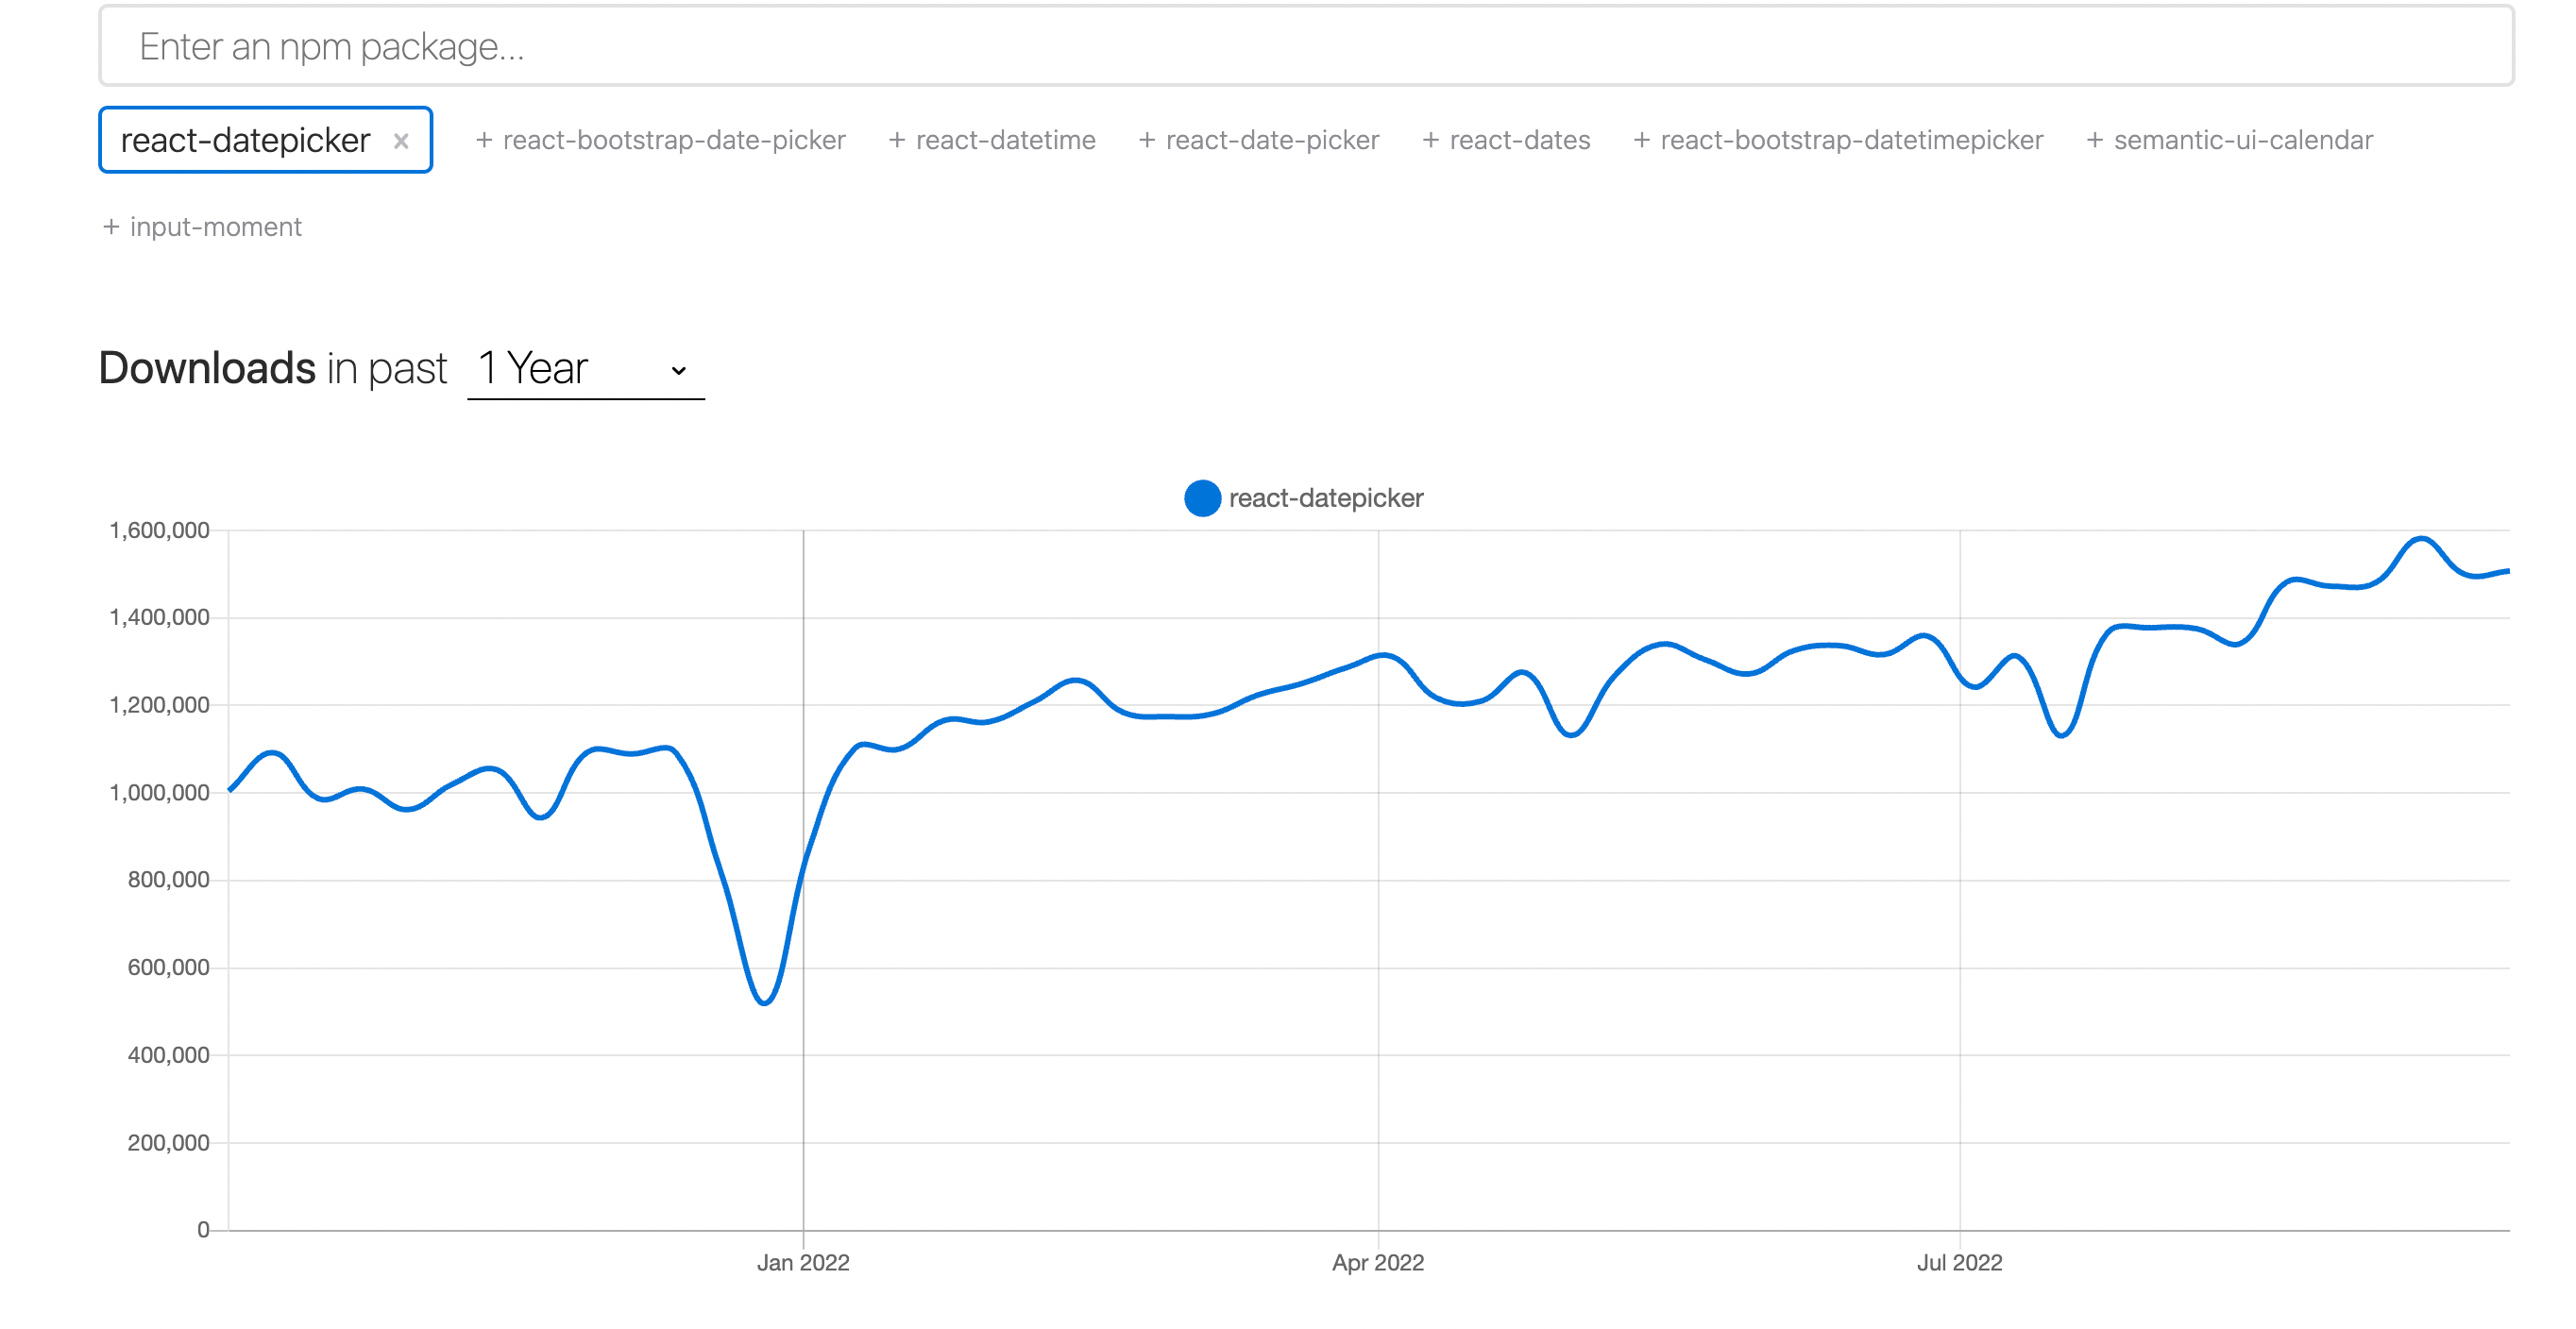
Task: Click plus icon before react-bootstrap-date-picker
Action: 484,140
